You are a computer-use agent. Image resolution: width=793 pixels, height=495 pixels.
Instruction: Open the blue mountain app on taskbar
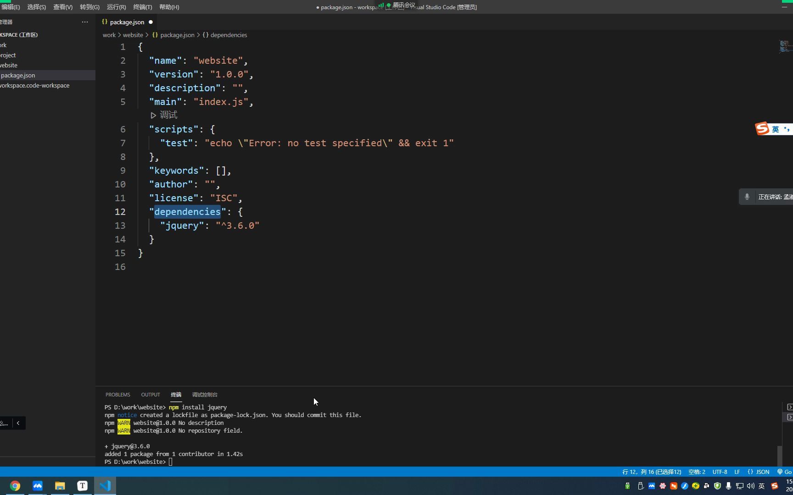(x=37, y=486)
